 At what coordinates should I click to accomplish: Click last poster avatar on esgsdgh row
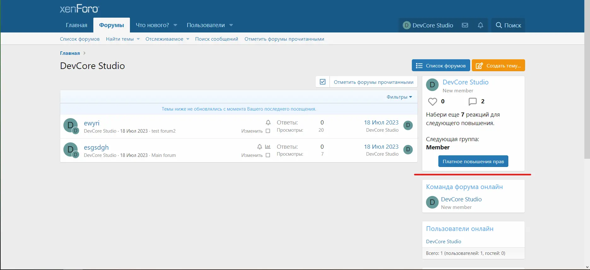408,149
